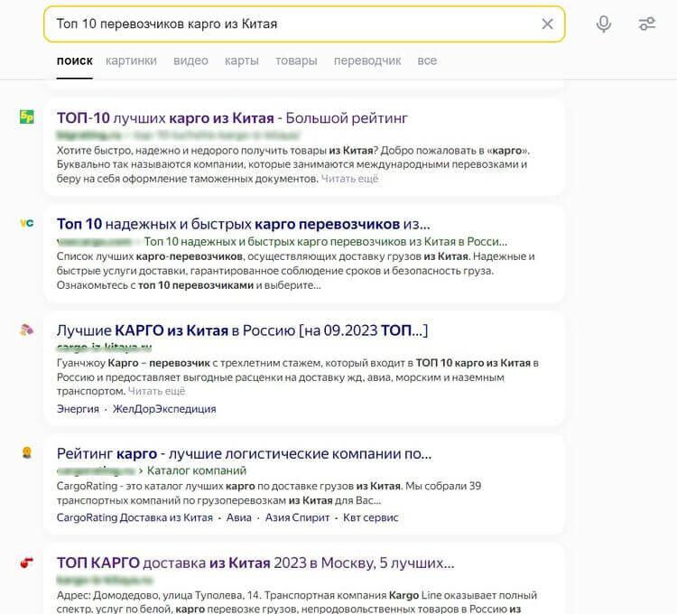Click snippet text starting CargoRating - это каталог

[x=269, y=494]
